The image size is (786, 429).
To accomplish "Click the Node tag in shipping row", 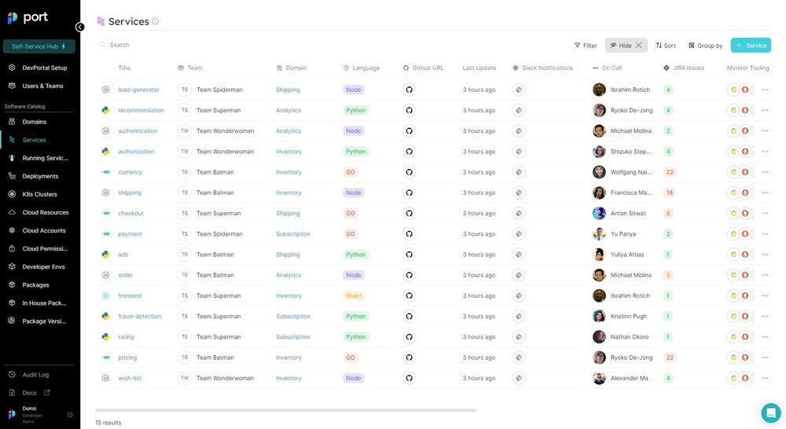I will click(354, 192).
